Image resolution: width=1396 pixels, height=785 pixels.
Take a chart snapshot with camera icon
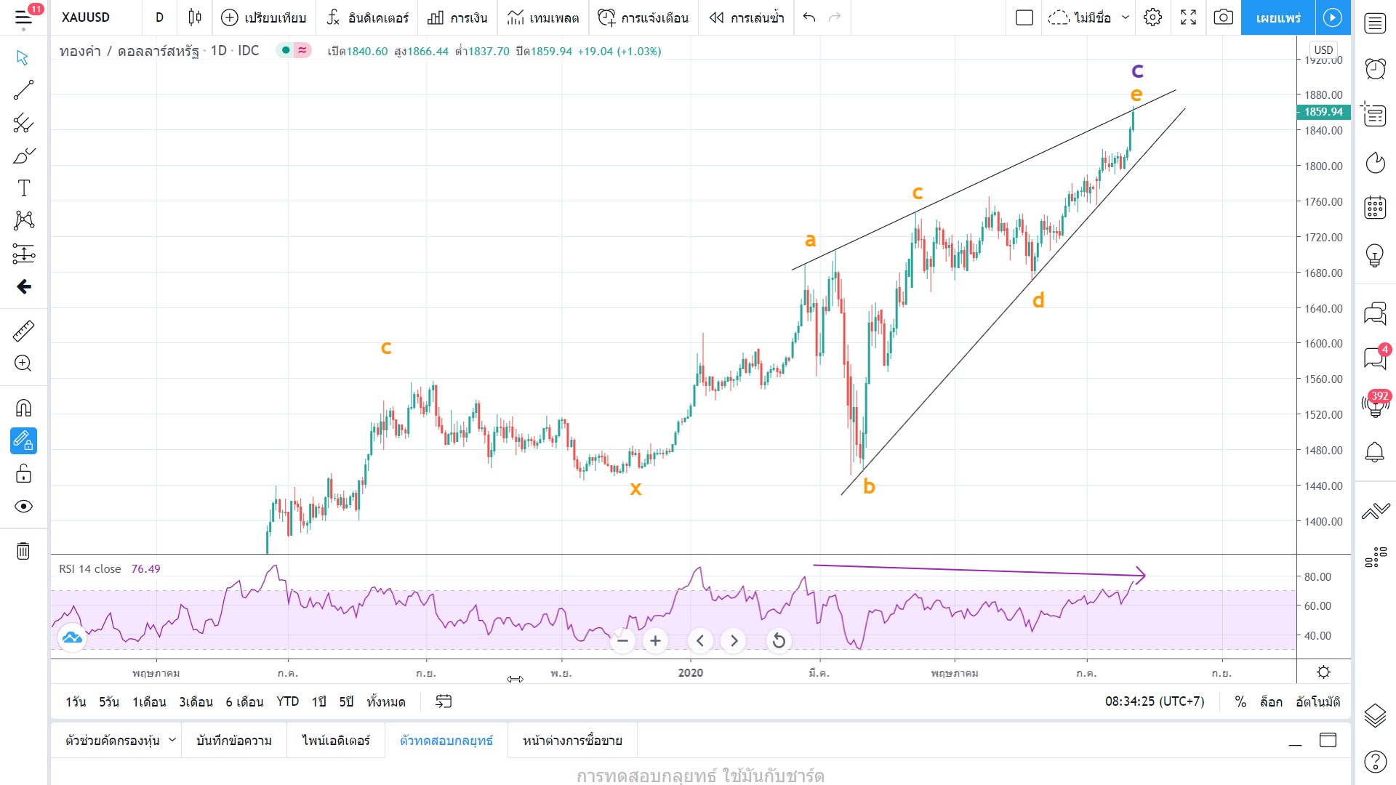pos(1224,17)
